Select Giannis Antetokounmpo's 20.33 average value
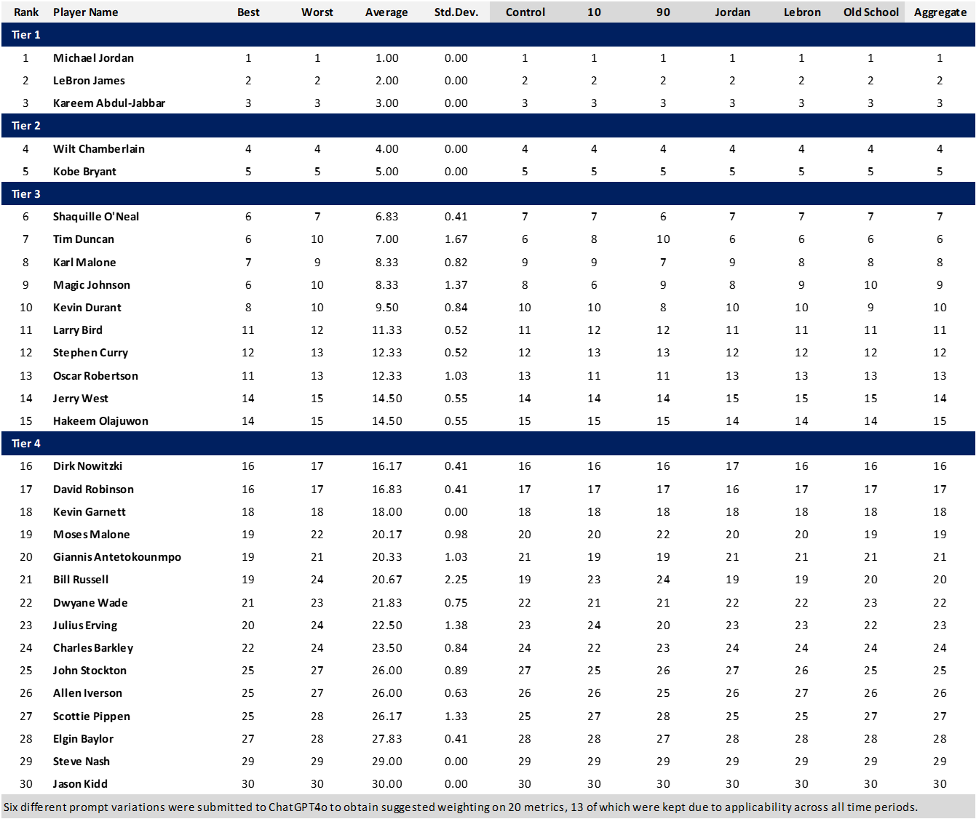This screenshot has width=976, height=819. pos(387,557)
